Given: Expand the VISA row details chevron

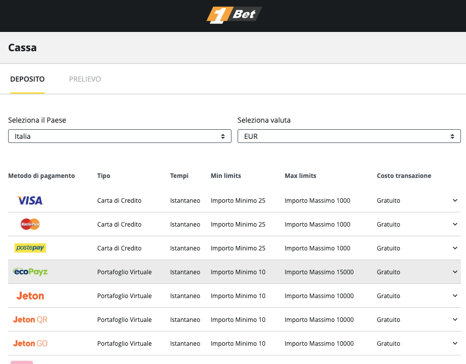Looking at the screenshot, I should [455, 200].
